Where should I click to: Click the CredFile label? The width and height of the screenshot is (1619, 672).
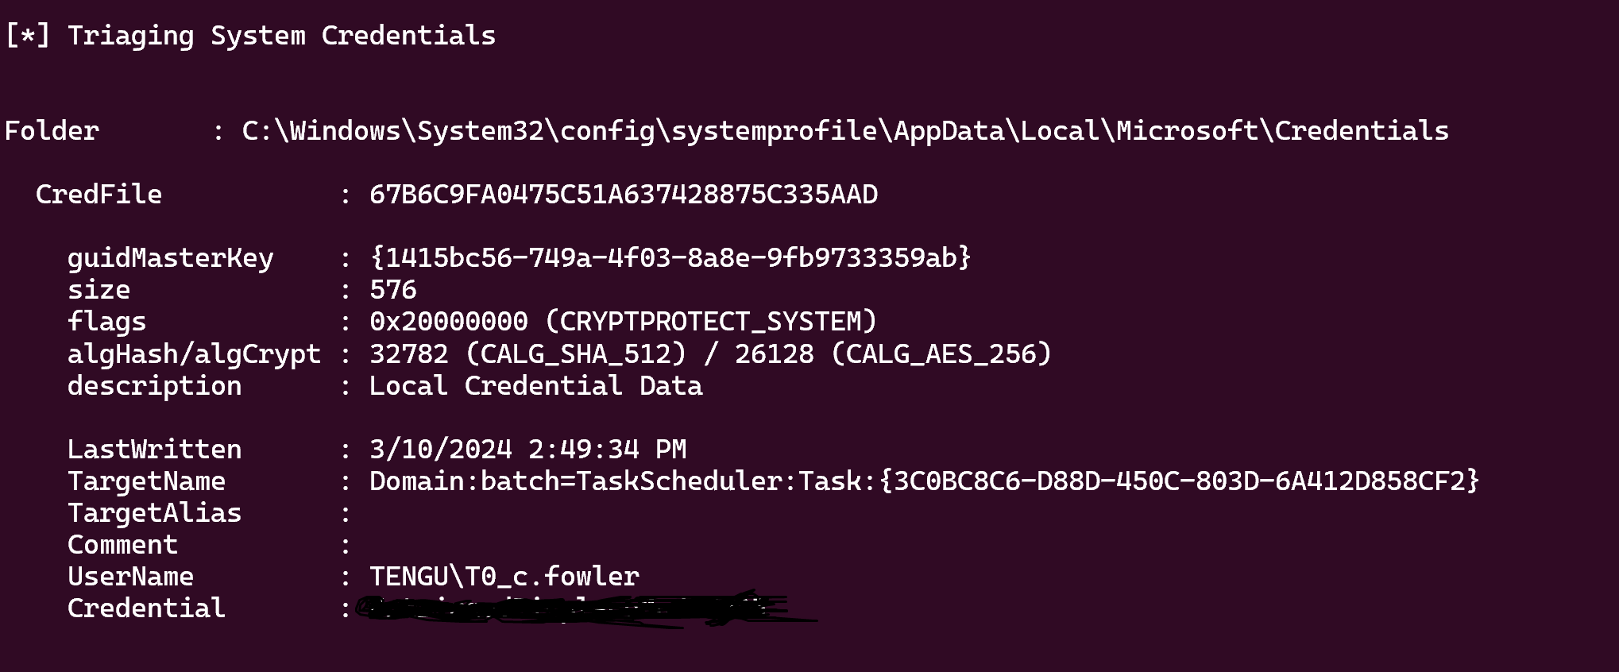pos(99,195)
